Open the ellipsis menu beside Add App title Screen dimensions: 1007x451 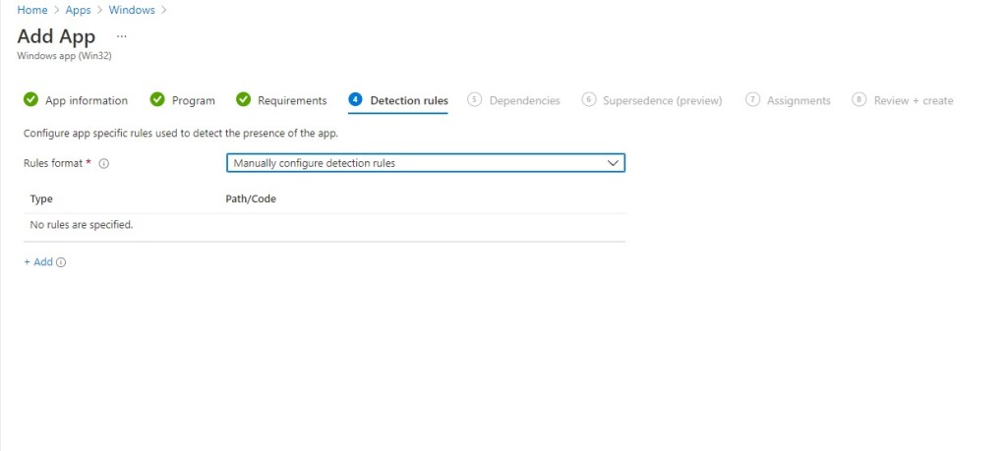[122, 35]
